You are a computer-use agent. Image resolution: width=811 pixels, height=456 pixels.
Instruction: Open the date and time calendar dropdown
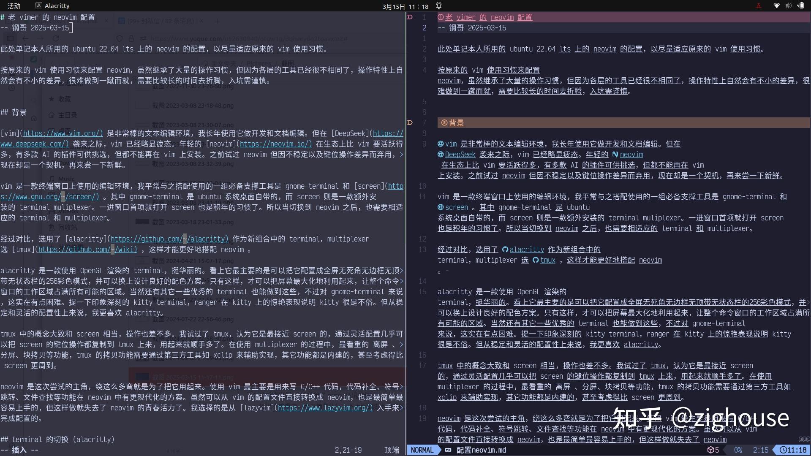coord(403,6)
